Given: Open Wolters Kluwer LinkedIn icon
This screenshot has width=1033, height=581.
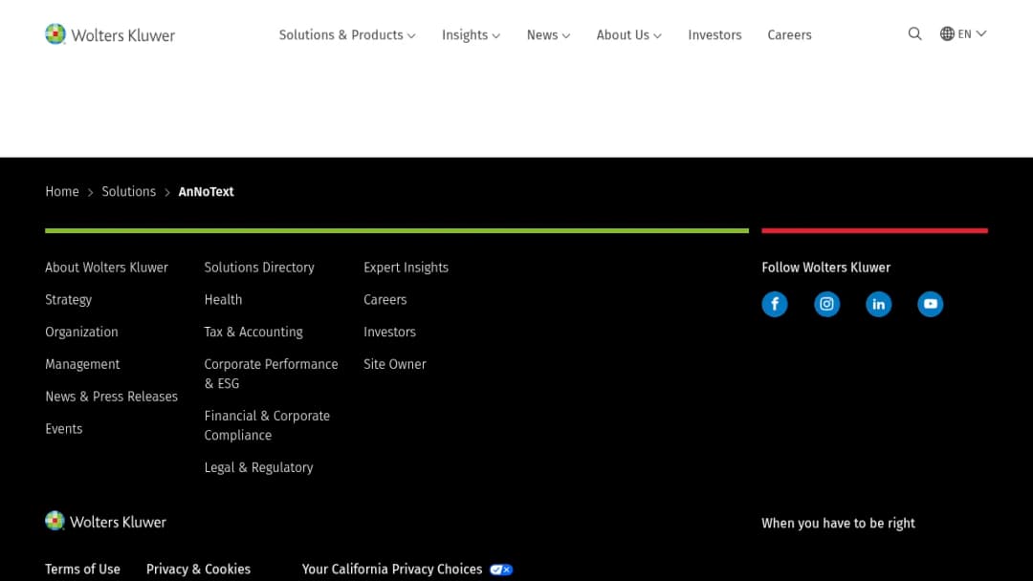Looking at the screenshot, I should [x=878, y=304].
